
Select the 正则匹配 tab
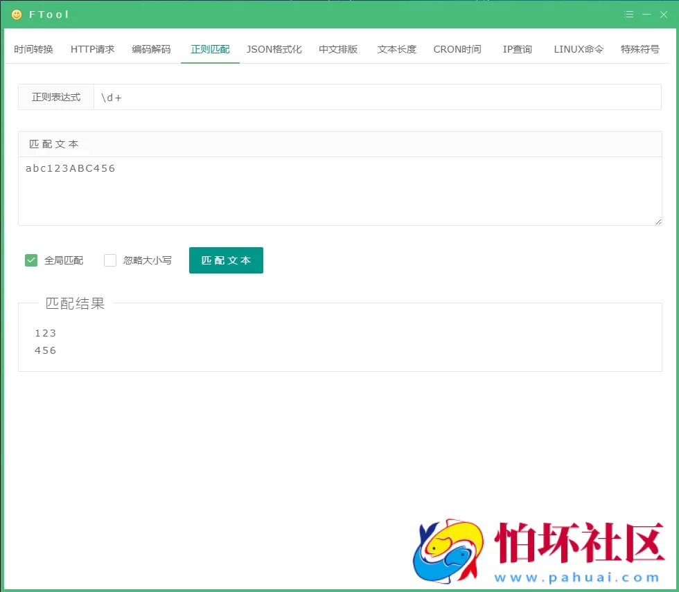209,49
